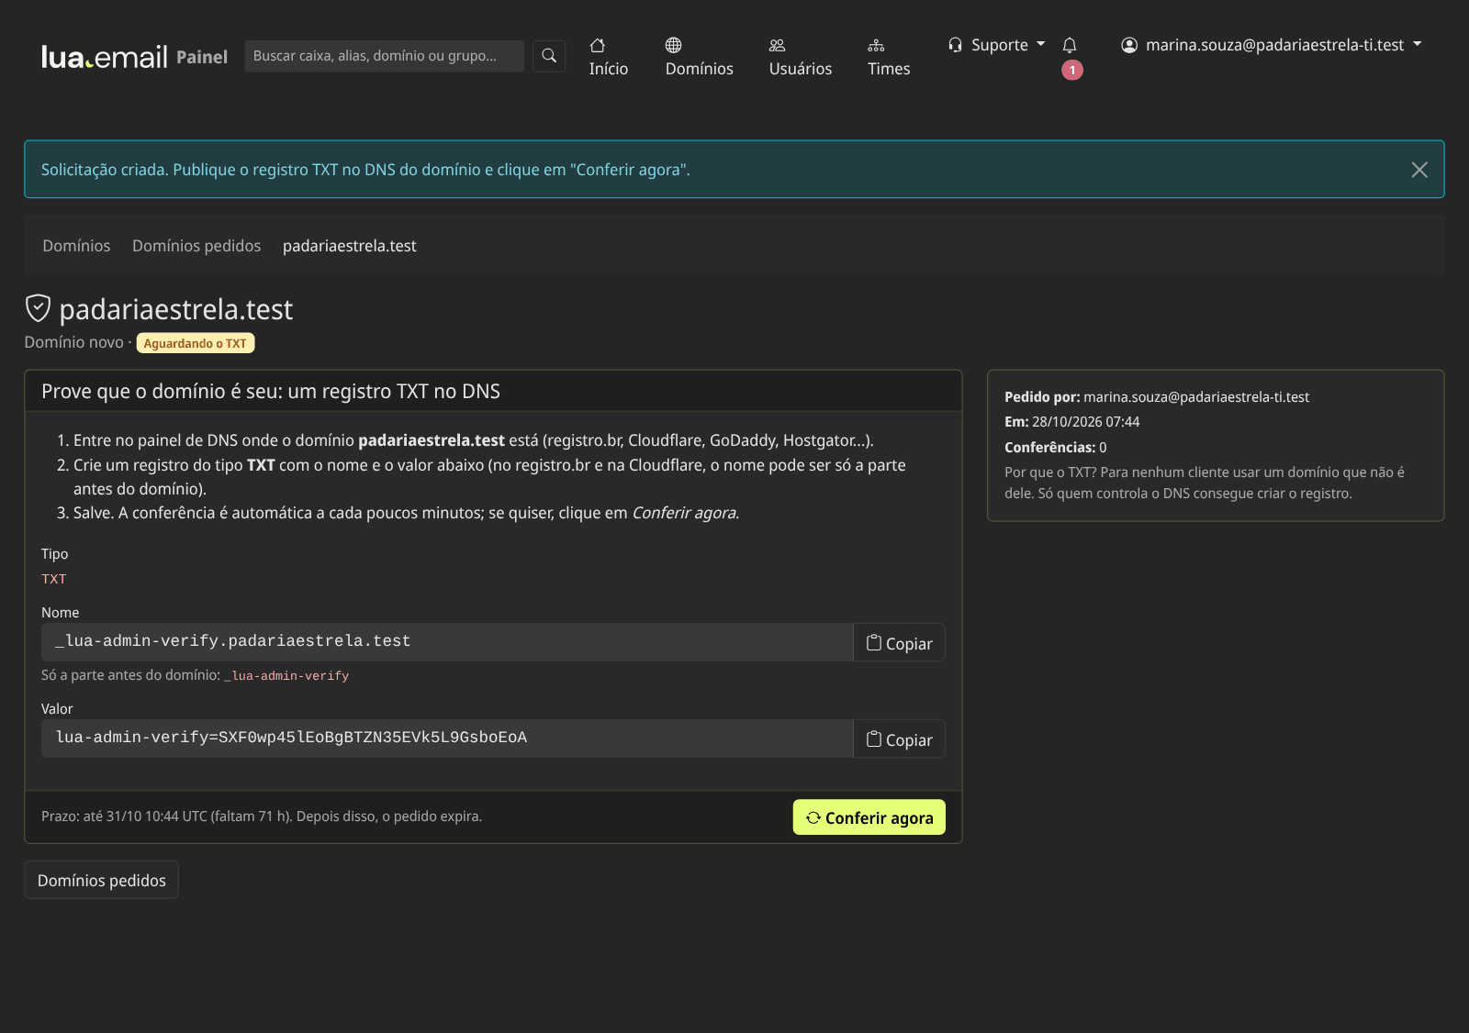Open the notifications bell
The height and width of the screenshot is (1033, 1469).
[1070, 45]
